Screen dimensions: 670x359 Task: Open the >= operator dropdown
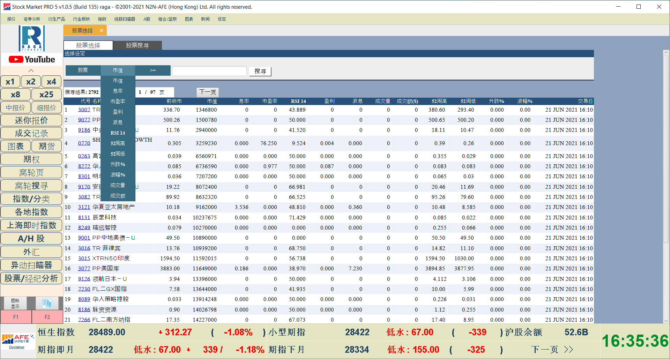(153, 70)
